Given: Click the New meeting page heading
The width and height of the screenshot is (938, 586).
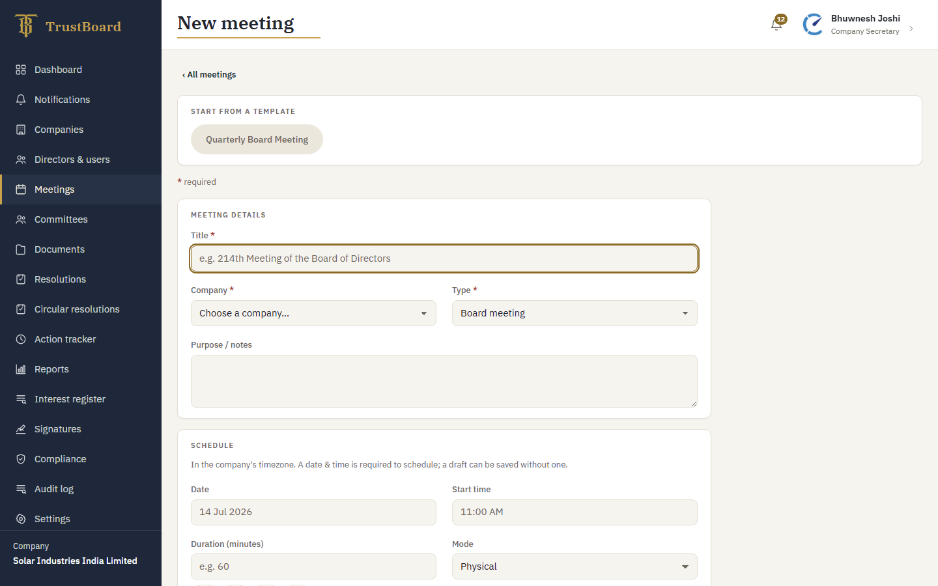Looking at the screenshot, I should [236, 23].
